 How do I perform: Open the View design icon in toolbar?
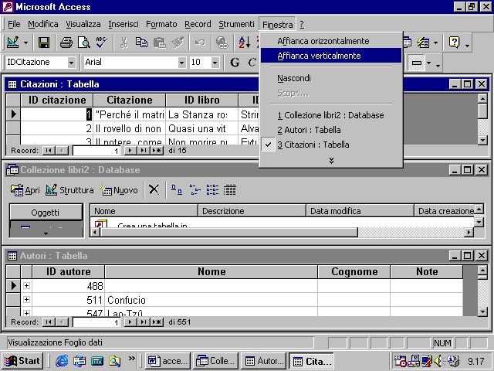(x=13, y=43)
